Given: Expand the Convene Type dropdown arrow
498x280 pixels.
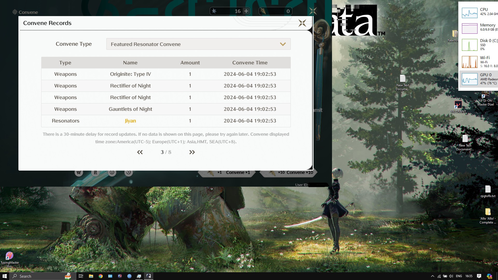Looking at the screenshot, I should (x=283, y=44).
